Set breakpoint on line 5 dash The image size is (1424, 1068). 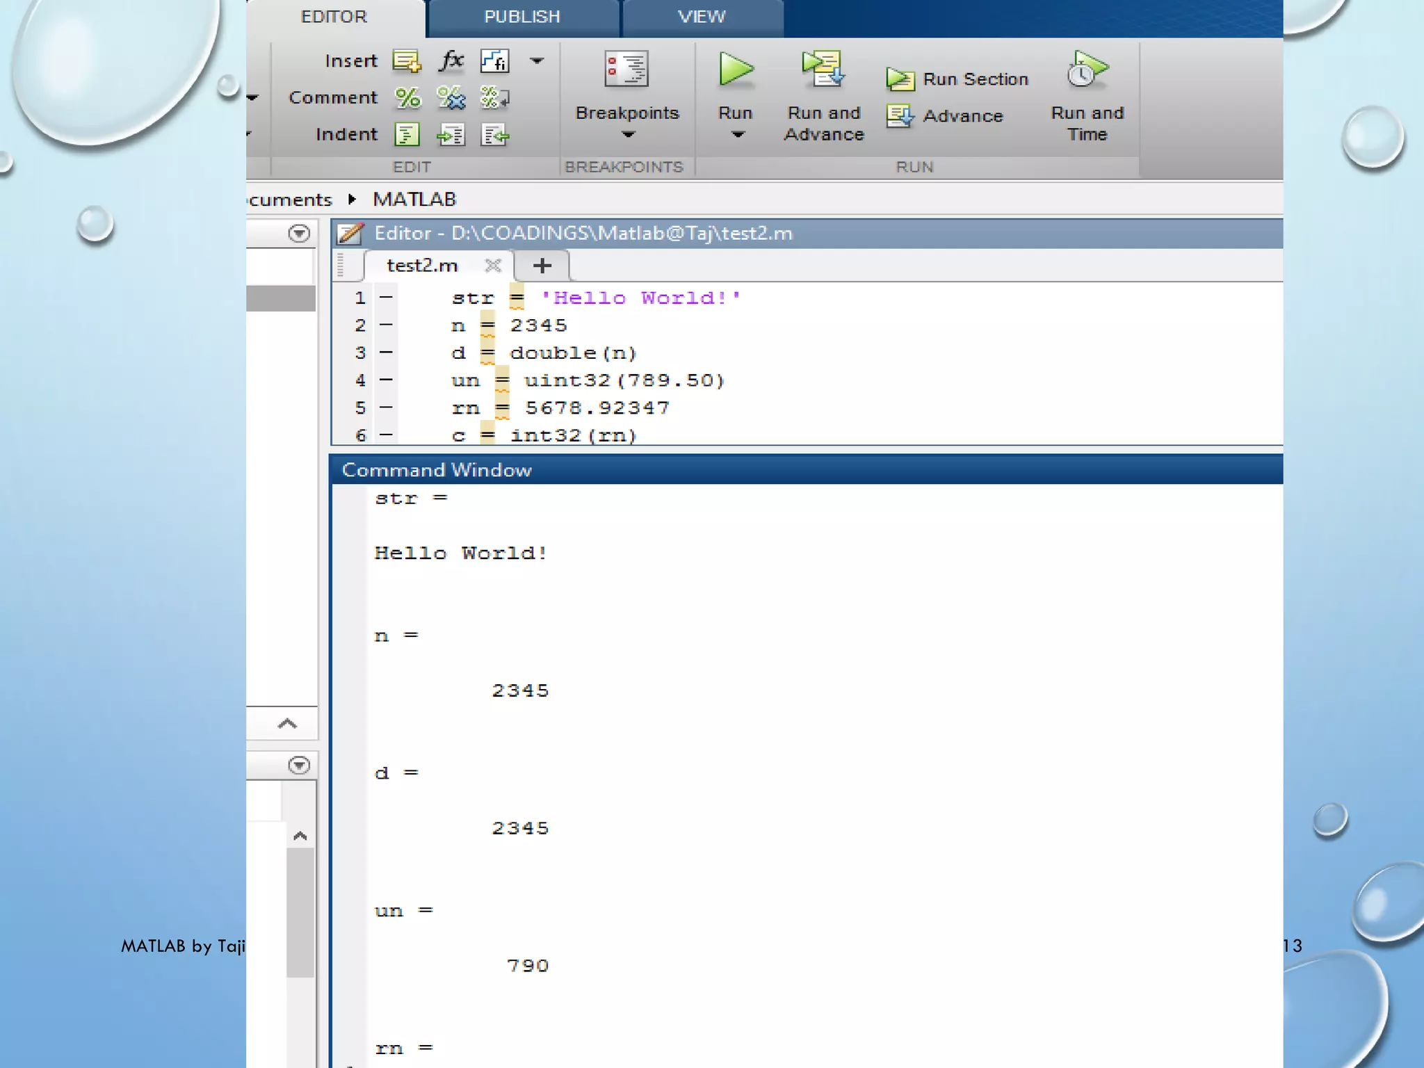point(387,407)
